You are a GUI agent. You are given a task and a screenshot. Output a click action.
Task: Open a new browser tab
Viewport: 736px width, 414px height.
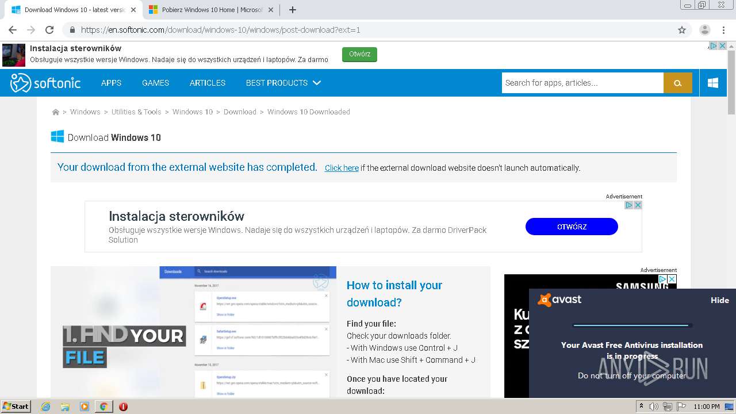[x=292, y=10]
